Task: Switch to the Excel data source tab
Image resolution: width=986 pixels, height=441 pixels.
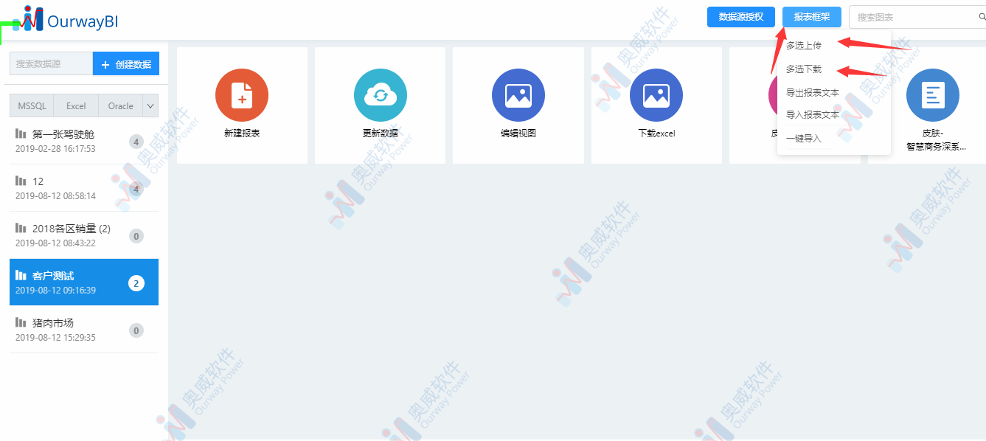Action: click(75, 105)
